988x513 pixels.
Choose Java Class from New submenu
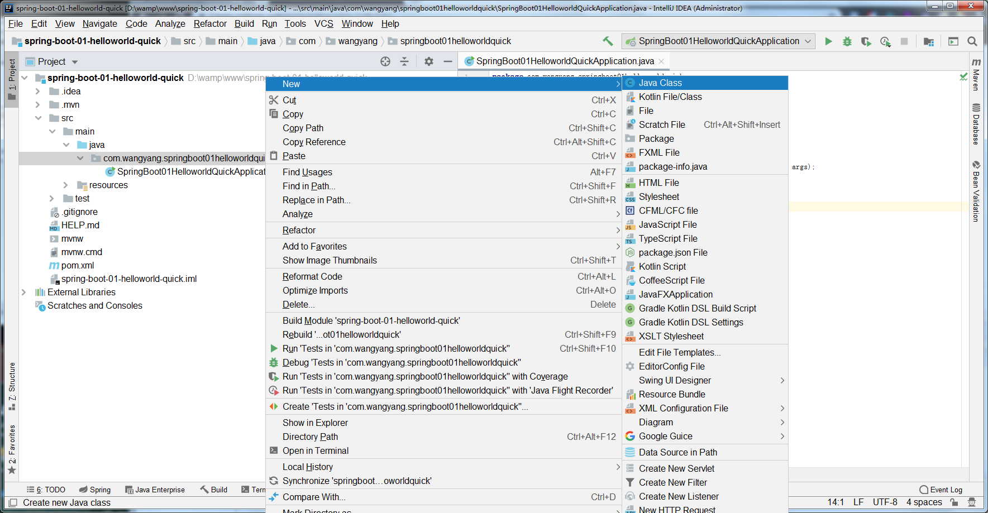pos(705,83)
